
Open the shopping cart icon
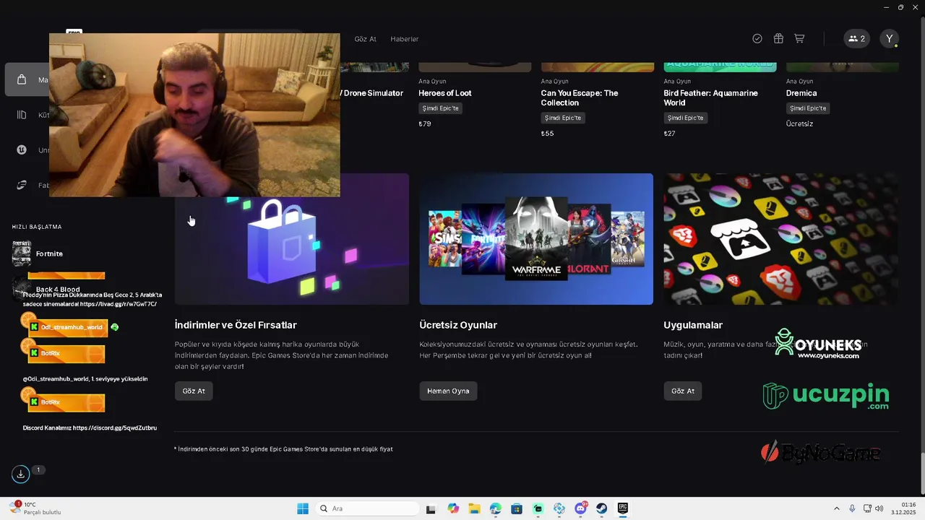[799, 39]
